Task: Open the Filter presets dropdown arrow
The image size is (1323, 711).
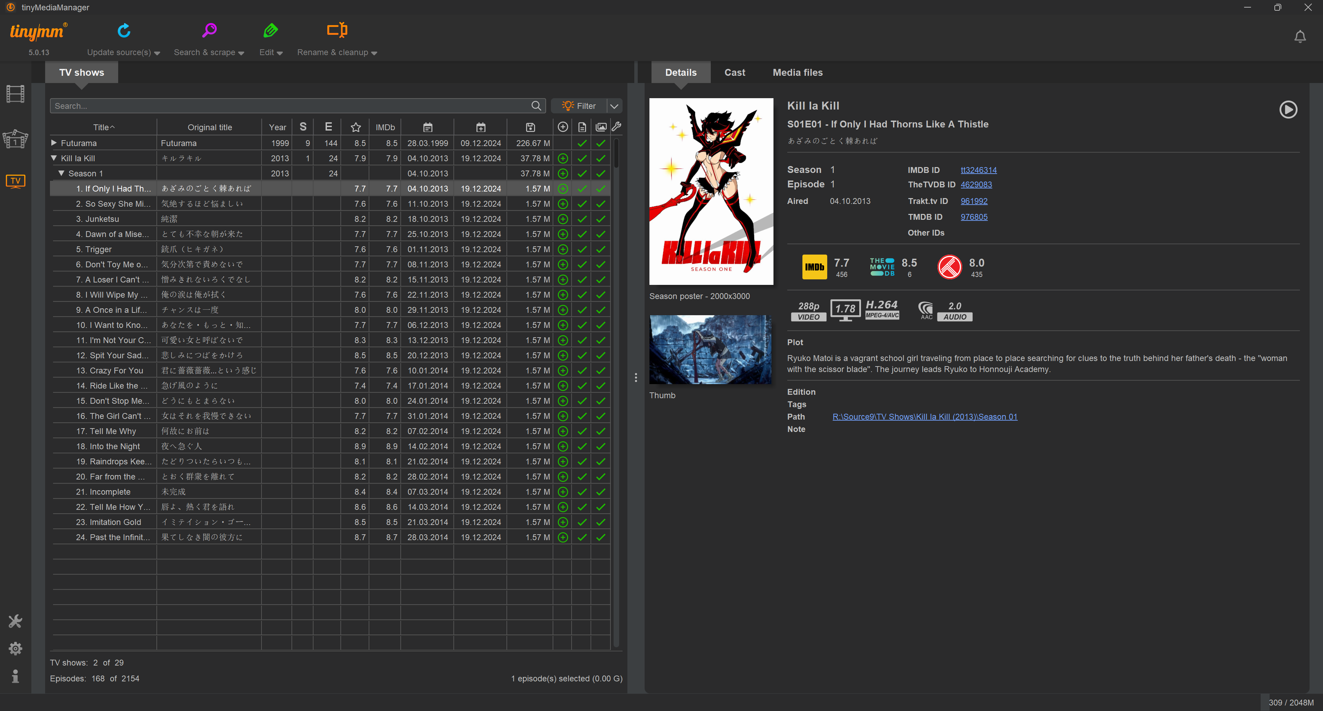Action: pyautogui.click(x=614, y=106)
